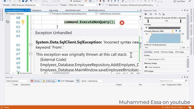Switch to the MainWindow.xaml.cs tab

pos(96,10)
